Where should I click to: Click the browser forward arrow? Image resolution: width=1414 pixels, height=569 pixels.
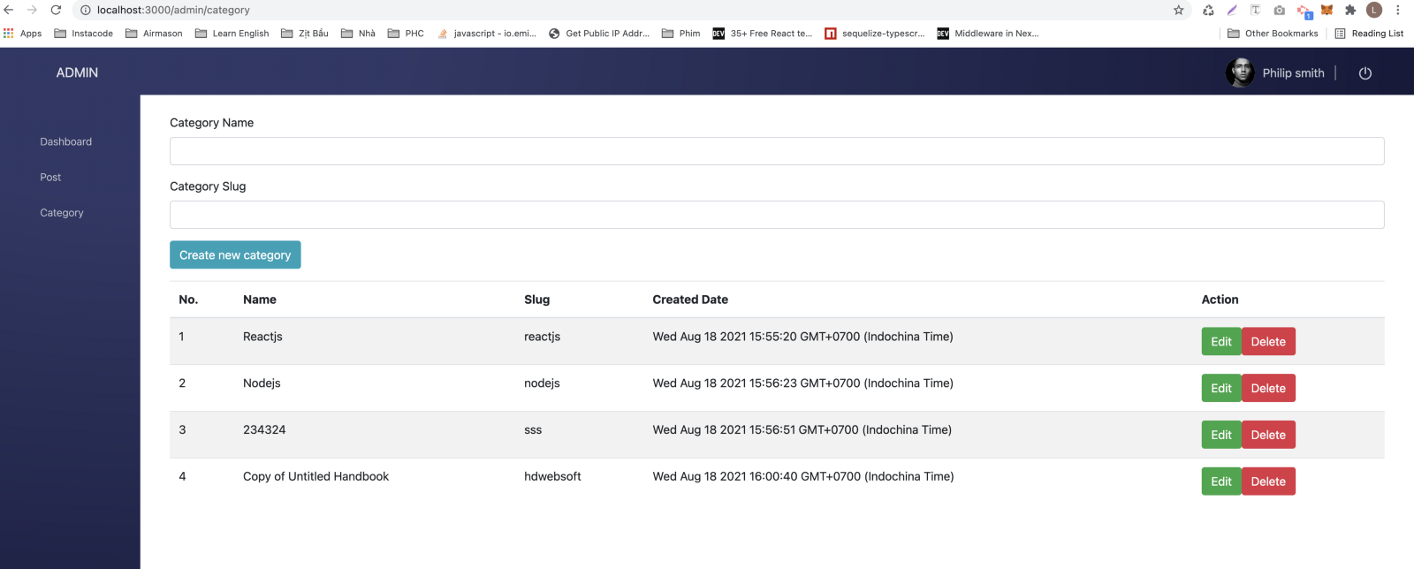(x=32, y=10)
